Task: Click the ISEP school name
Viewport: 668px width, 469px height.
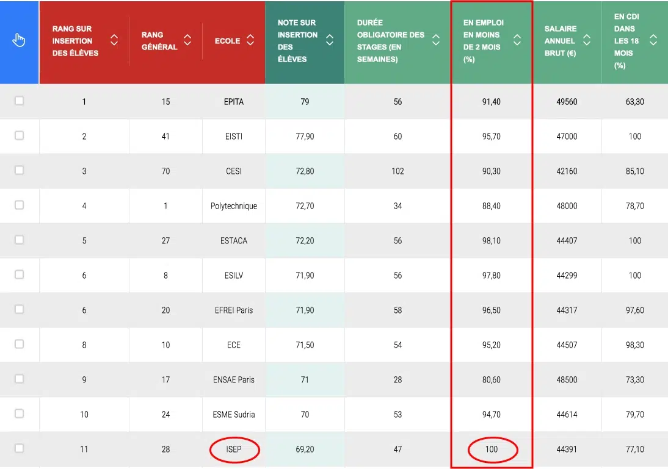Action: point(234,449)
